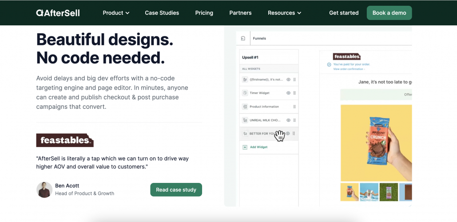Click the Timer Widget clock icon
Viewport: 457px width, 222px height.
[245, 93]
